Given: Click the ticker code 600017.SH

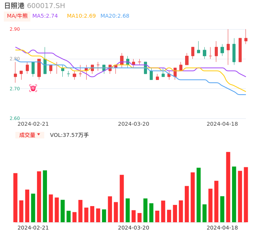Looking at the screenshot, I should [46, 6].
